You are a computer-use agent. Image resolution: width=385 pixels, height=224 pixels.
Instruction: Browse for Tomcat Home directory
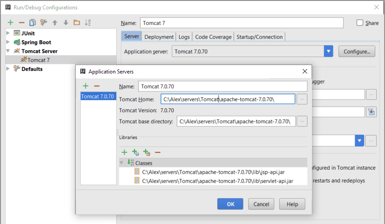pos(302,99)
